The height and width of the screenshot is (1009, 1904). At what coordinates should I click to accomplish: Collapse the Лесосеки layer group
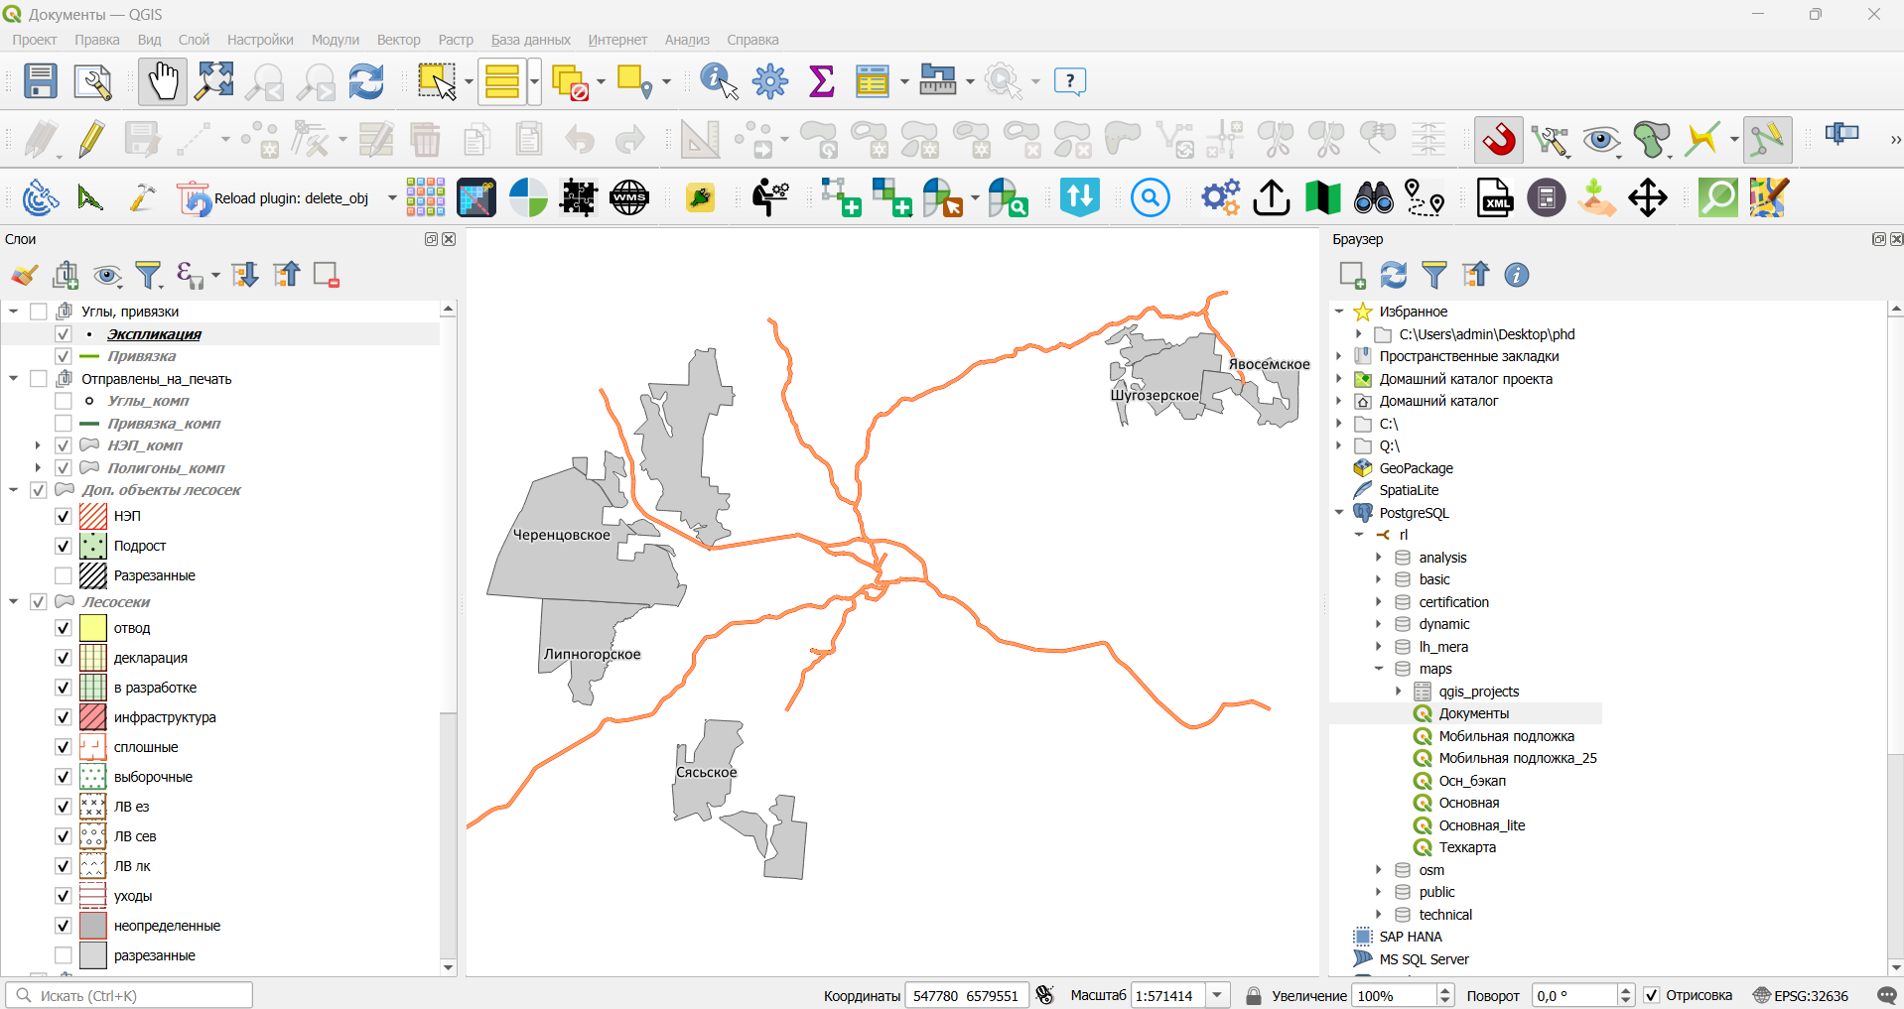pos(14,602)
